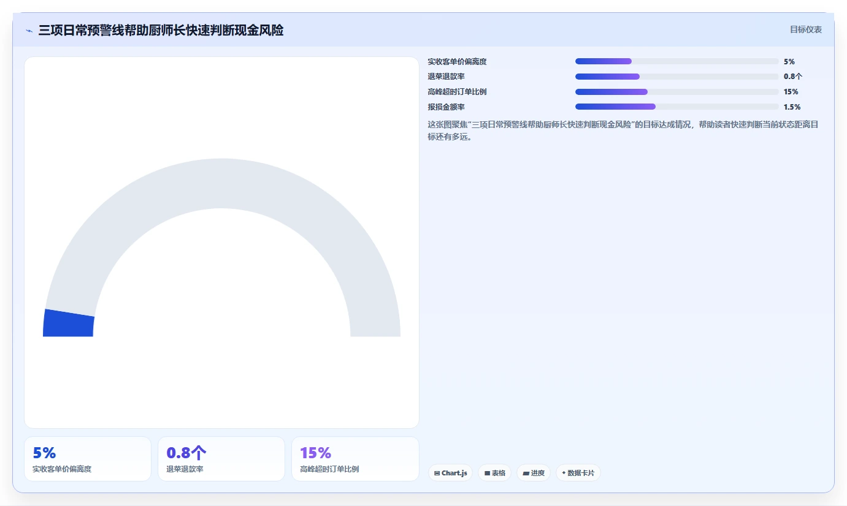Click the lightning icon beside the title
The height and width of the screenshot is (506, 847).
coord(29,31)
